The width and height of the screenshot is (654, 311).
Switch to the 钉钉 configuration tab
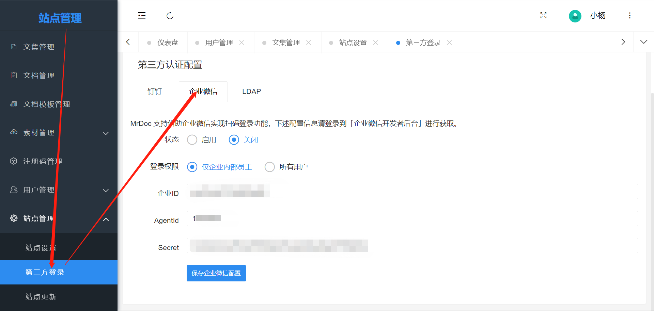click(x=154, y=92)
